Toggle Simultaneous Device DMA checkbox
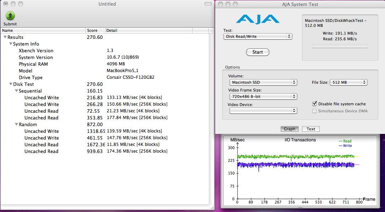The image size is (385, 212). pos(314,111)
